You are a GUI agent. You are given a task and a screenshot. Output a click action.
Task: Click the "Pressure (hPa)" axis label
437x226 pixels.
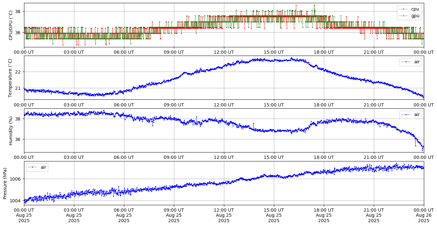click(5, 183)
